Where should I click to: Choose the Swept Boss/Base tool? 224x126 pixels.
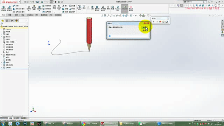click(x=16, y=6)
